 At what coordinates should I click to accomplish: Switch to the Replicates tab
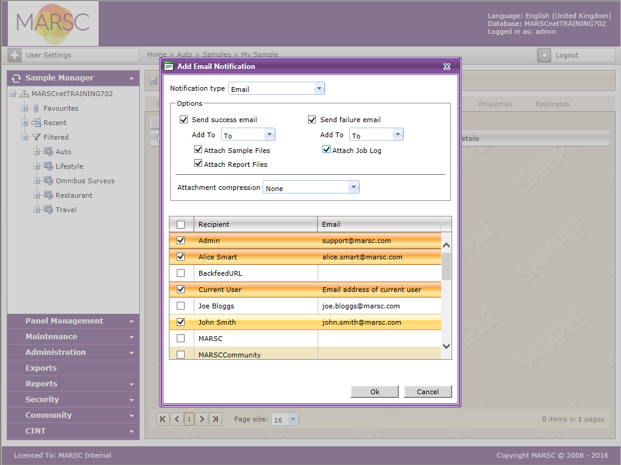point(553,104)
